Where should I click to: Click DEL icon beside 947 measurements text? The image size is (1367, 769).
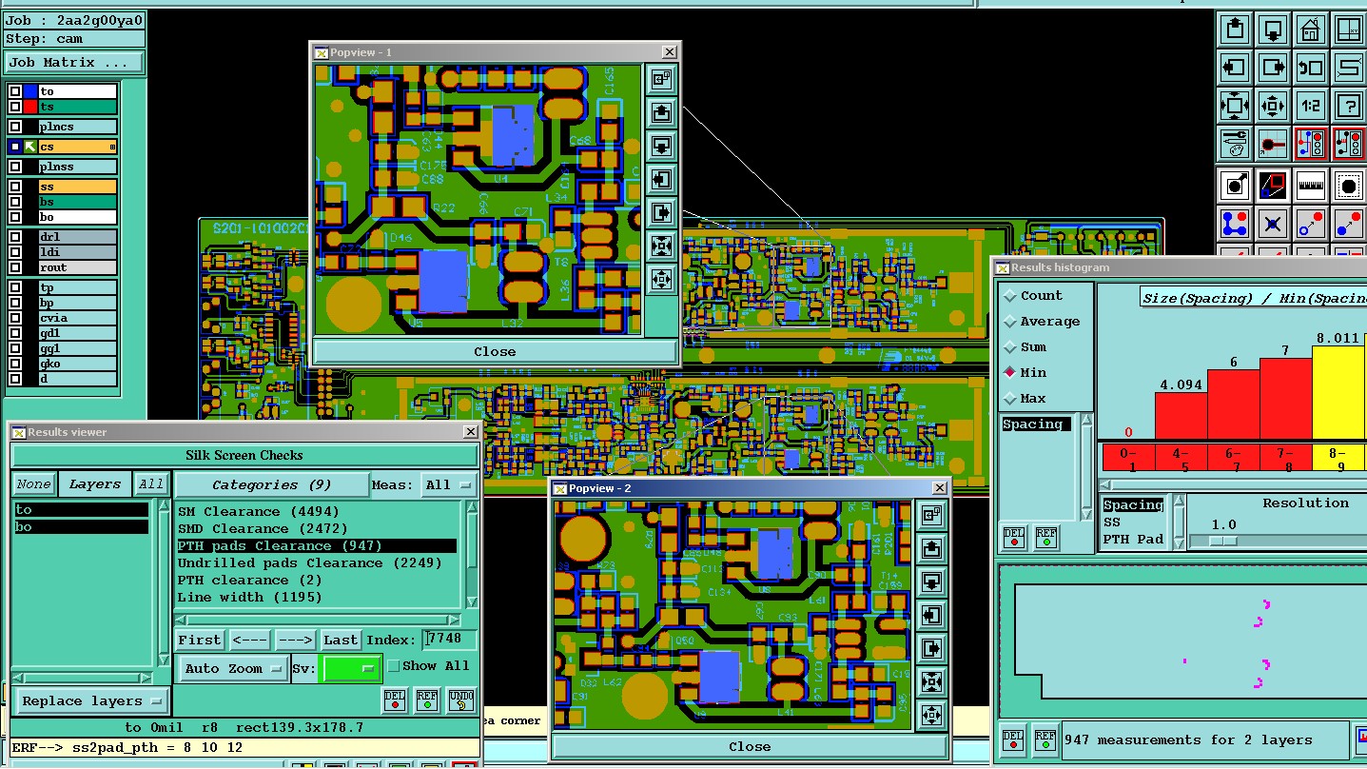[1014, 739]
